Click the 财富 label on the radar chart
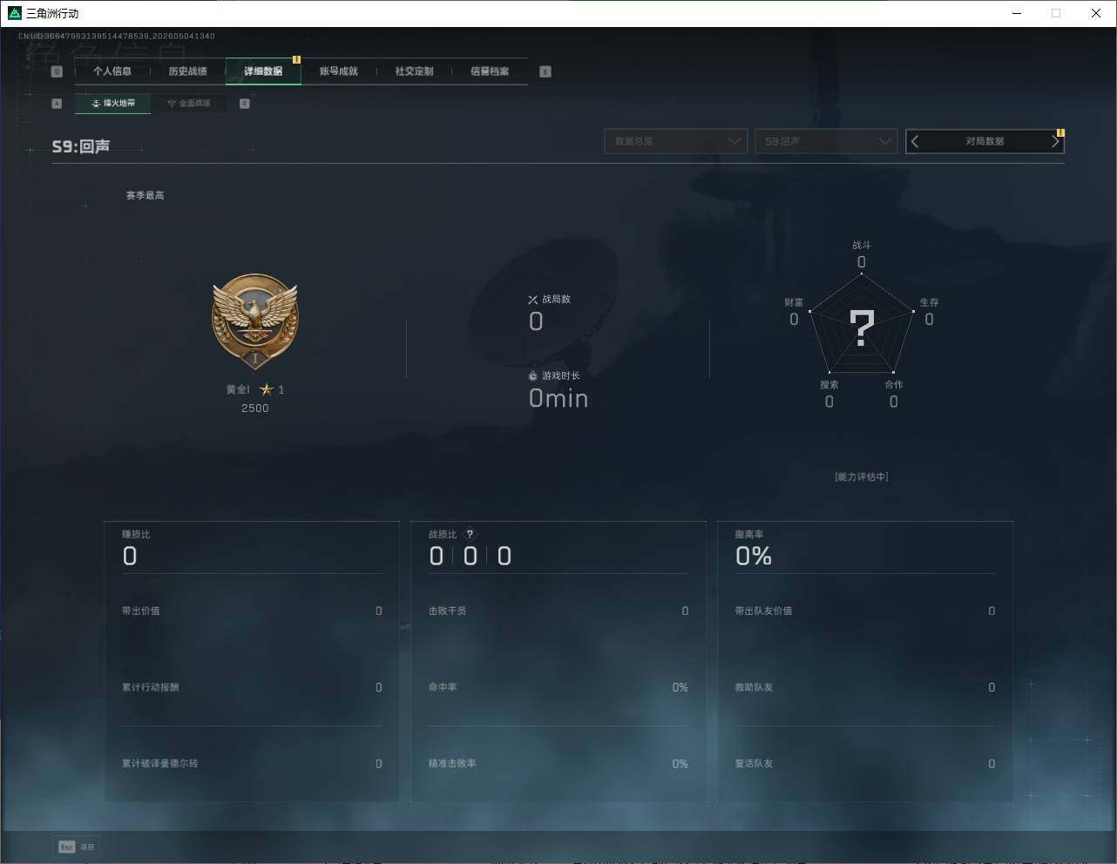The image size is (1117, 864). [794, 302]
